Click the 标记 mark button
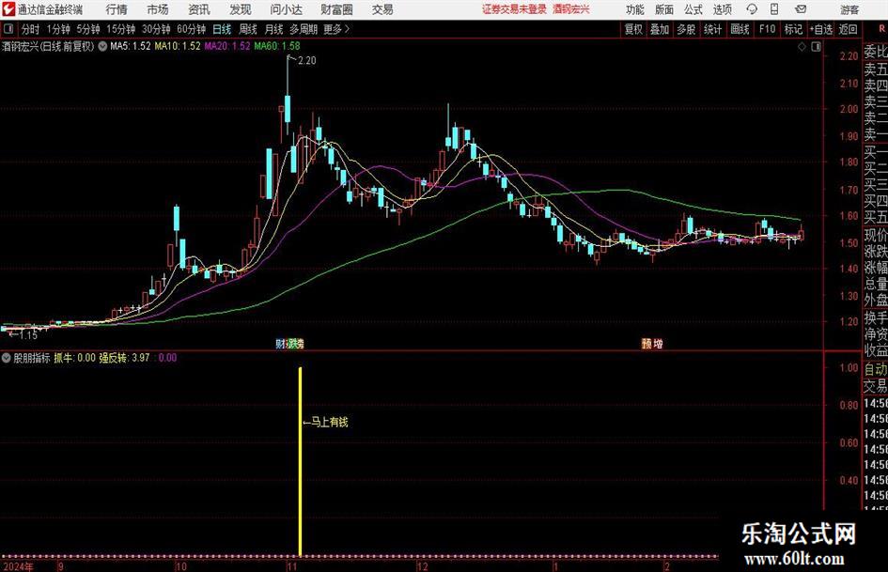Screen dimensions: 888x572 pyautogui.click(x=793, y=29)
